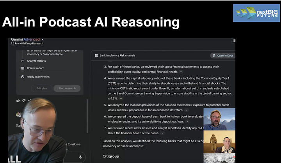Expand source chevron after 'deposit outflows.'

click(187, 122)
